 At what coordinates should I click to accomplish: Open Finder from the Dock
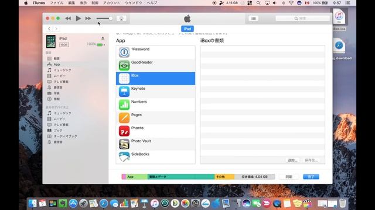(32, 204)
